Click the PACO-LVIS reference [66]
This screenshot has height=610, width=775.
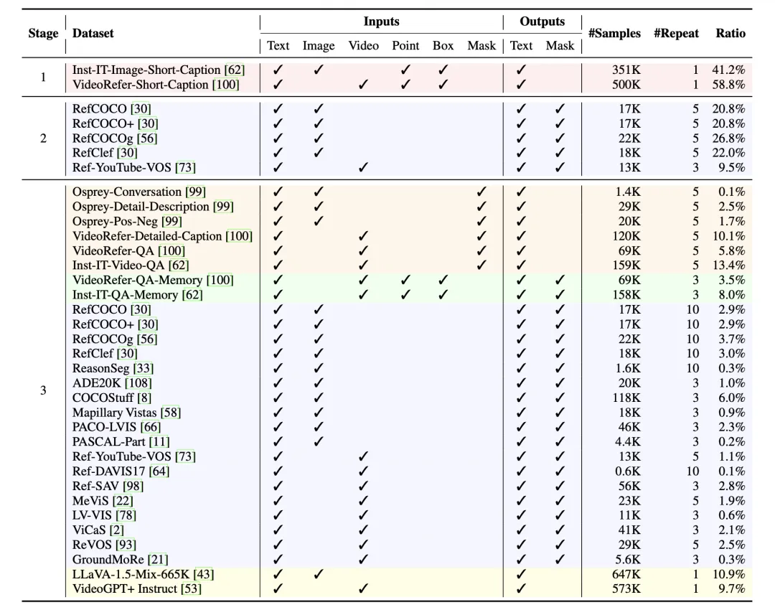[150, 427]
